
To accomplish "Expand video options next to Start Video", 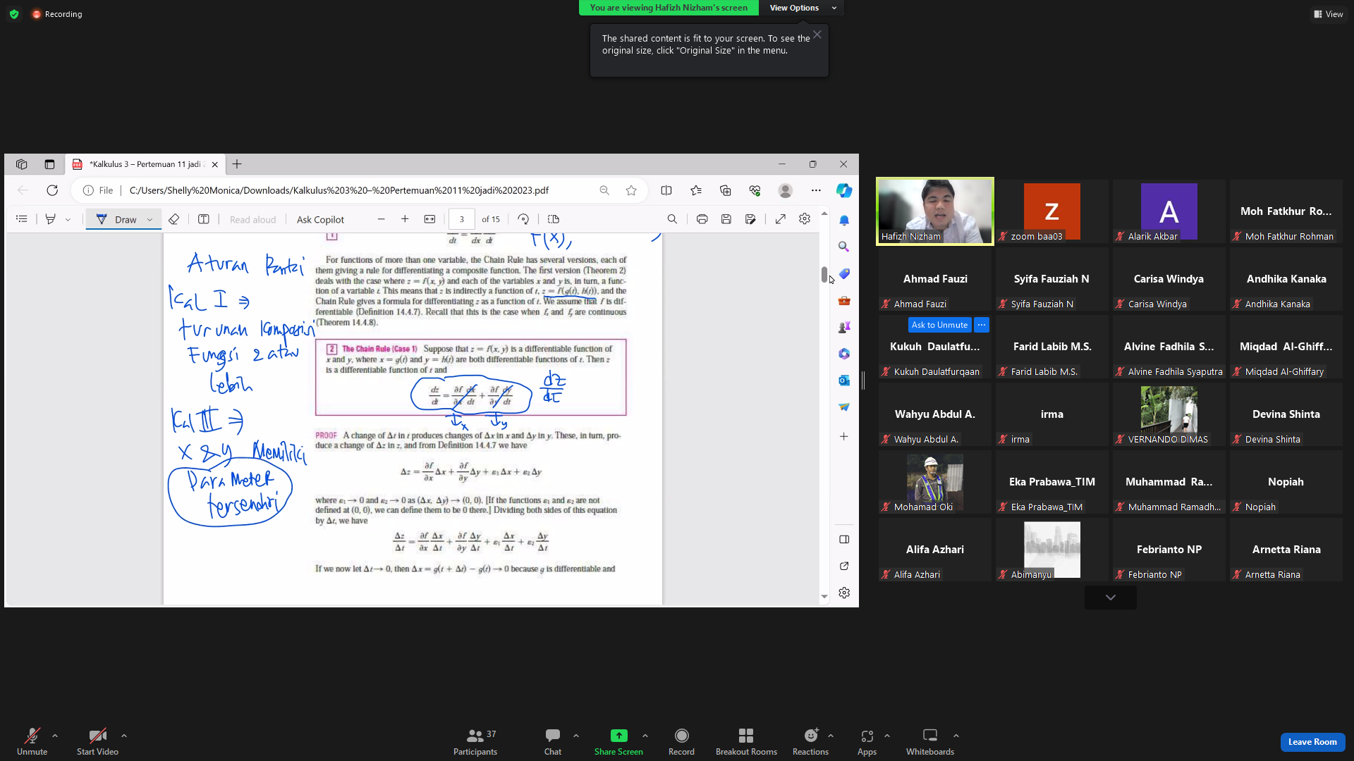I will [124, 736].
